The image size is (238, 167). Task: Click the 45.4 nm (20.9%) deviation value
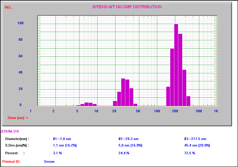pos(197,145)
